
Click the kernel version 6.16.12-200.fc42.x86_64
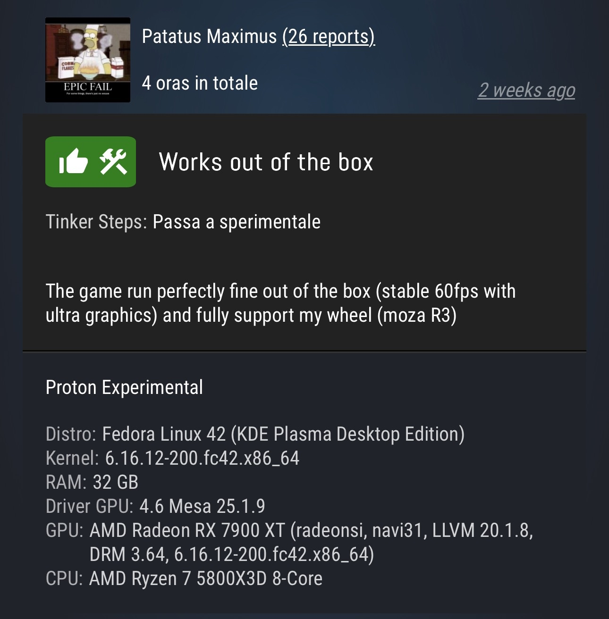tap(202, 458)
